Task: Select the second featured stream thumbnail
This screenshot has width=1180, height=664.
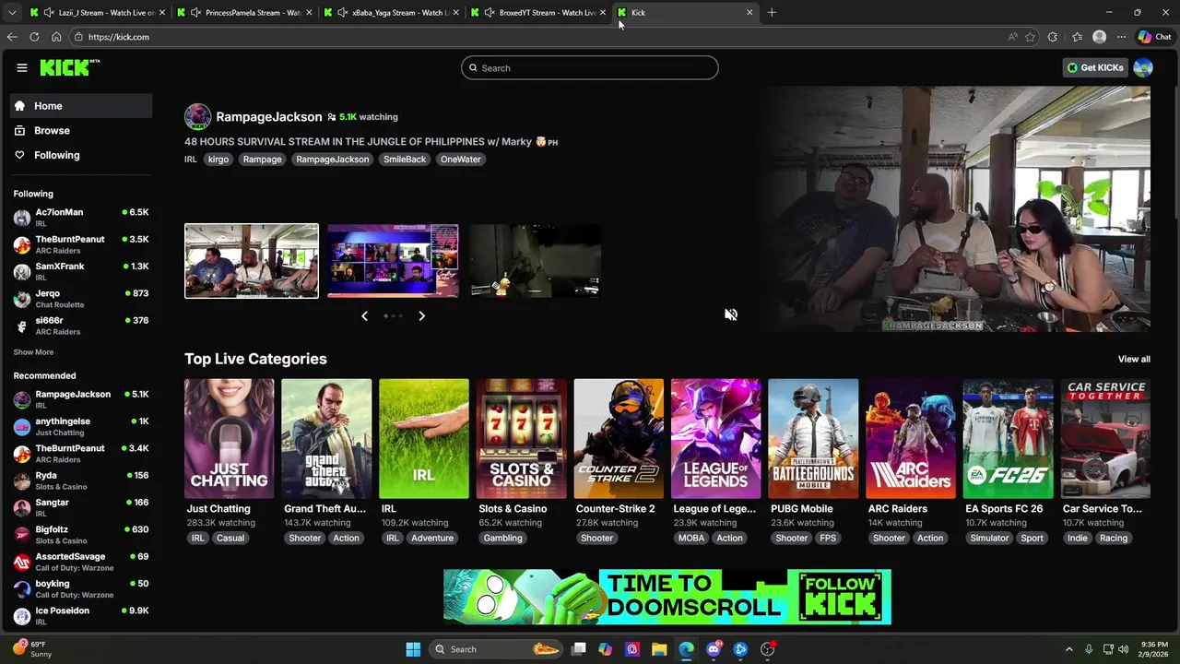Action: pos(393,261)
